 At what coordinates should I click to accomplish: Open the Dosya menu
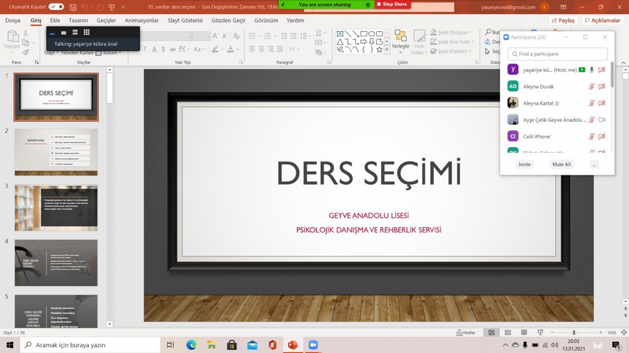click(13, 21)
